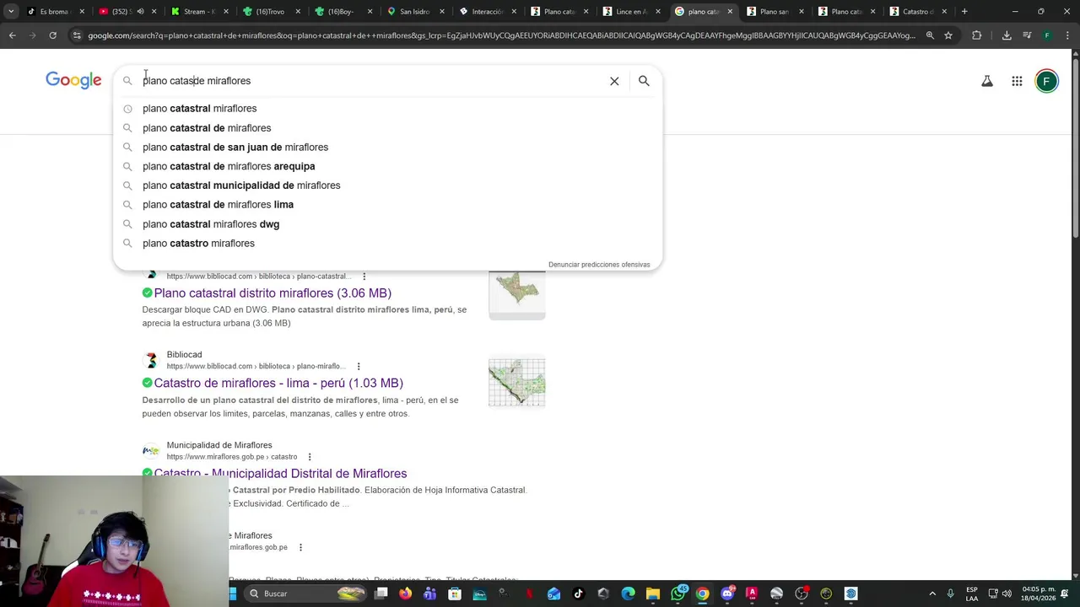The image size is (1080, 607).
Task: Switch to the '(16)Trovo' tab
Action: [270, 12]
